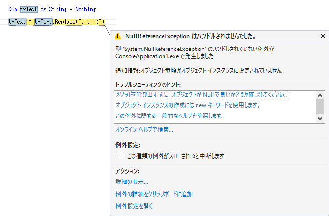Screen dimensions: 329x216
Task: Click オンライン ヘルプで検索 link
Action: [x=144, y=129]
